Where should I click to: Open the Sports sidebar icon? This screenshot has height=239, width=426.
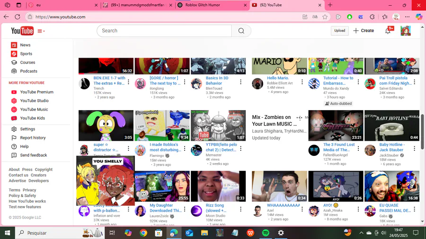tap(14, 54)
